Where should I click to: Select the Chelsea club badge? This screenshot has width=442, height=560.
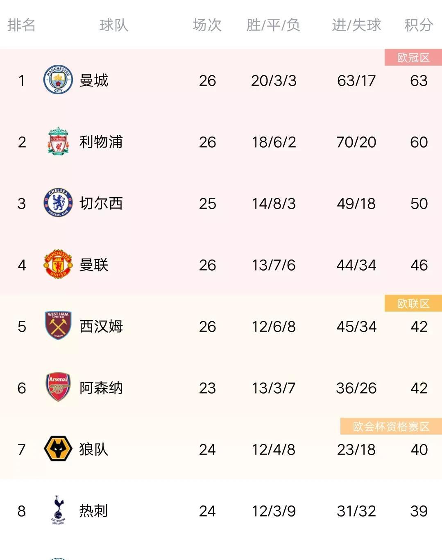point(58,203)
